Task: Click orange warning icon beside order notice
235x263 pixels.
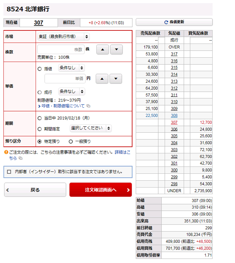Action: click(6, 152)
